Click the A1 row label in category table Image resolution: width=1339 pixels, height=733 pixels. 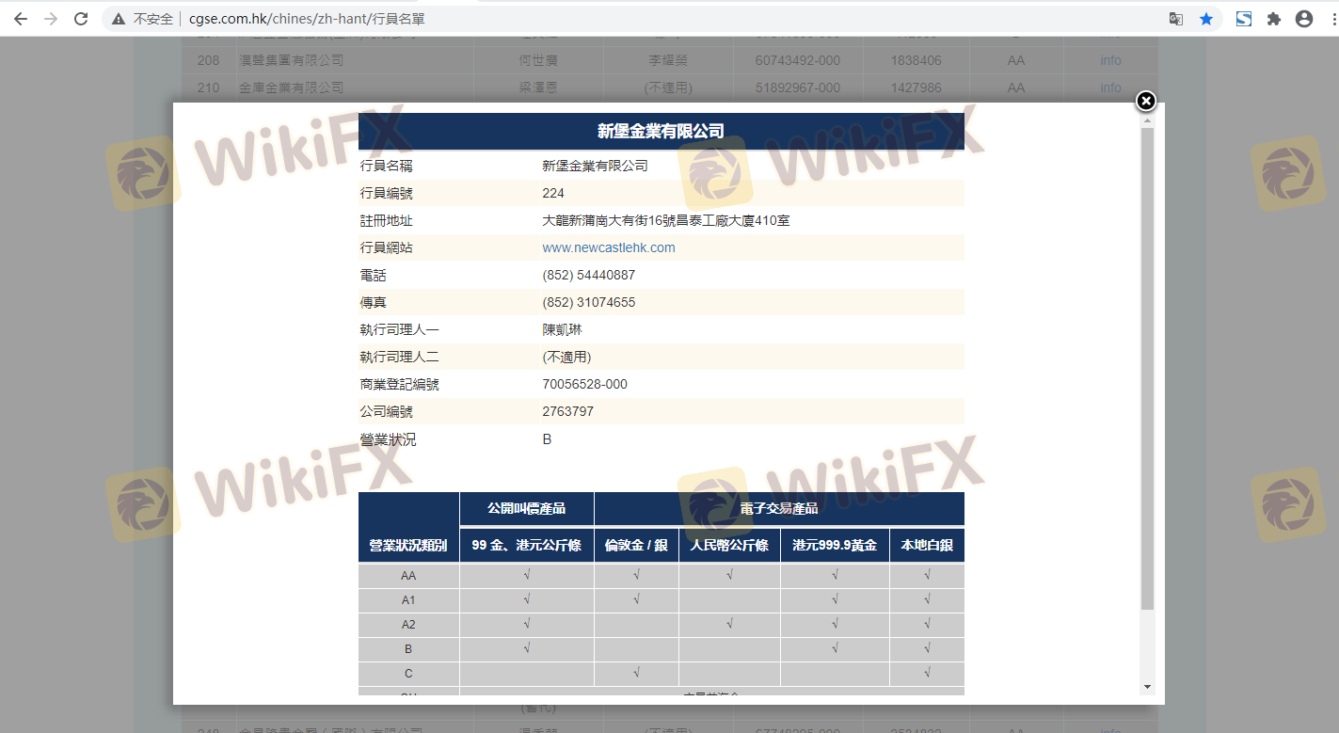(x=408, y=600)
